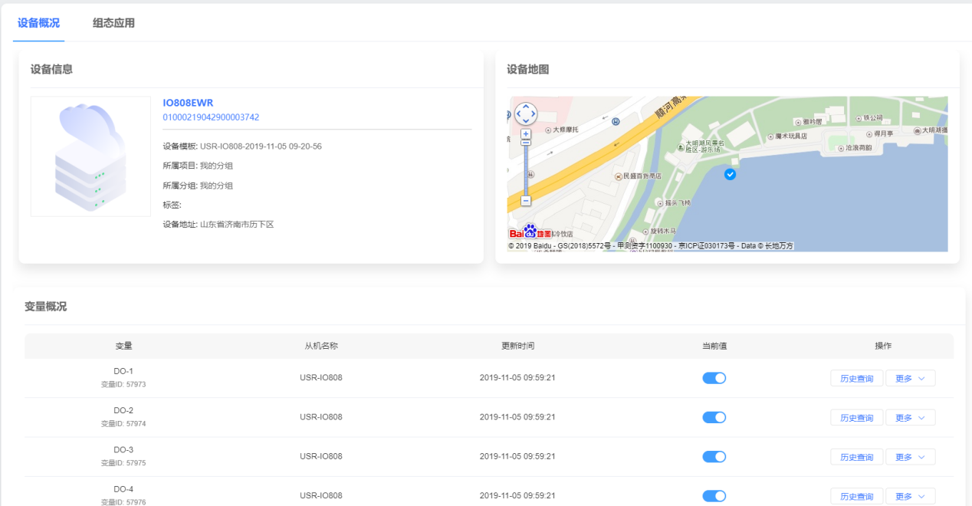Click the 变量 column header
972x506 pixels.
click(x=123, y=346)
